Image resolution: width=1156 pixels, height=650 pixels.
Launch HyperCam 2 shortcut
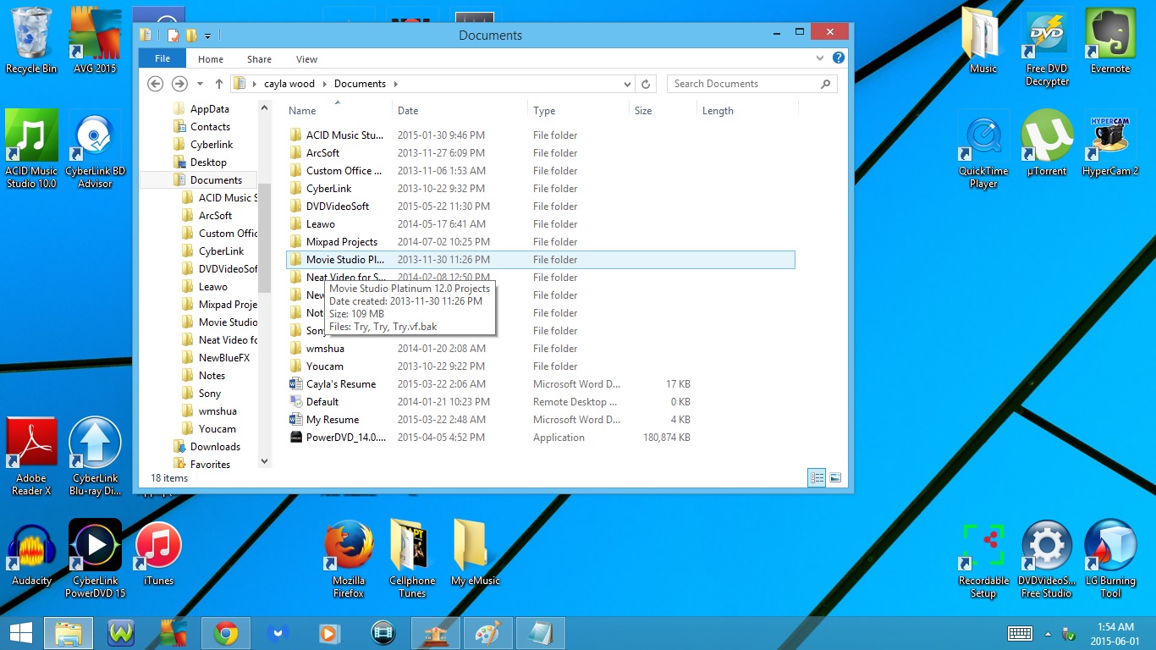click(1110, 142)
